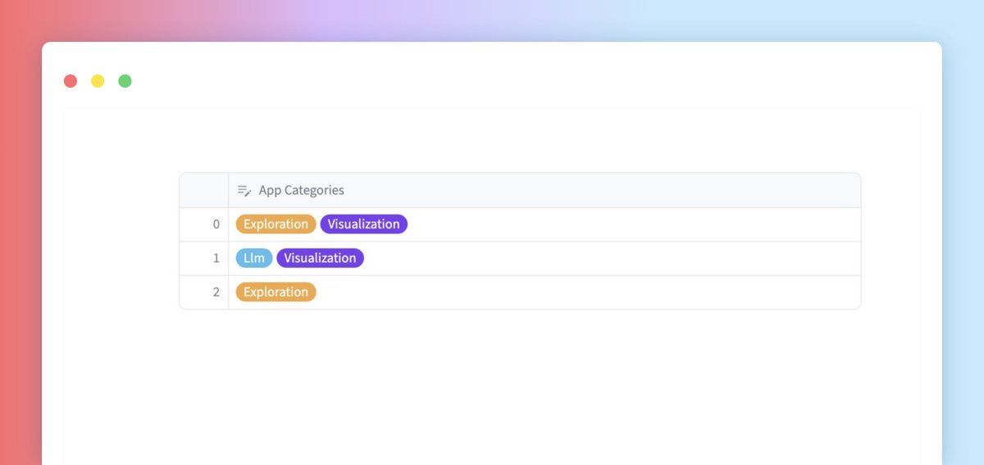Screen dimensions: 984x465
Task: Click the editable-list icon beside App Categories
Action: [x=244, y=190]
